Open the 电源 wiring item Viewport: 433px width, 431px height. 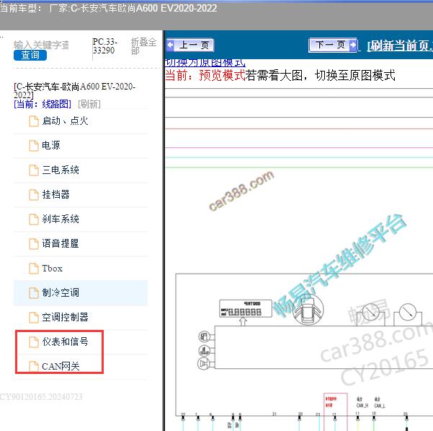[x=81, y=146]
